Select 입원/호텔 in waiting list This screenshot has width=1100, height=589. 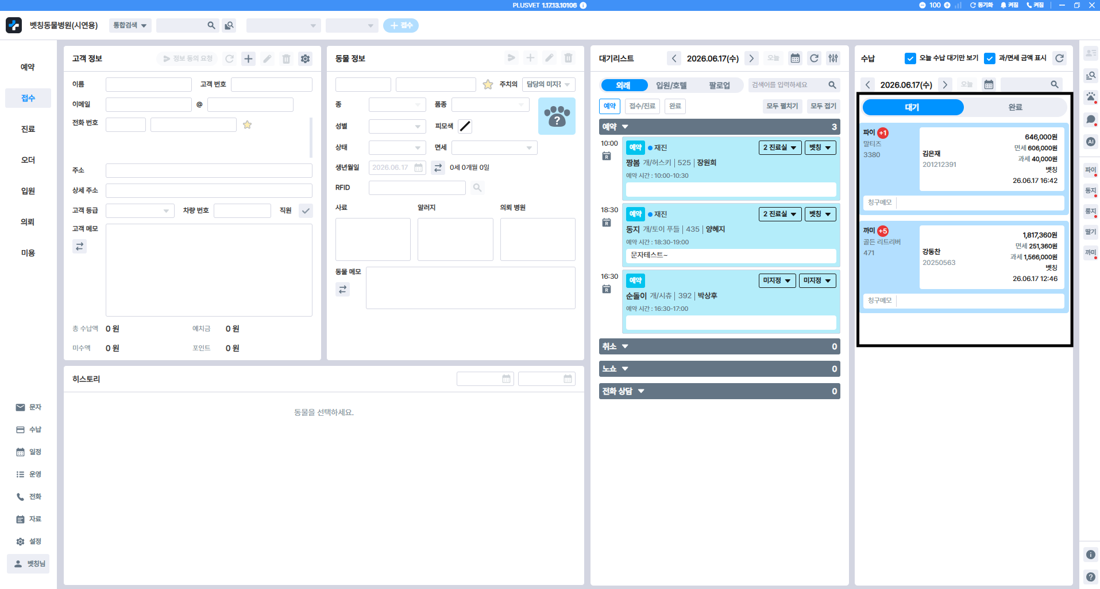(671, 85)
